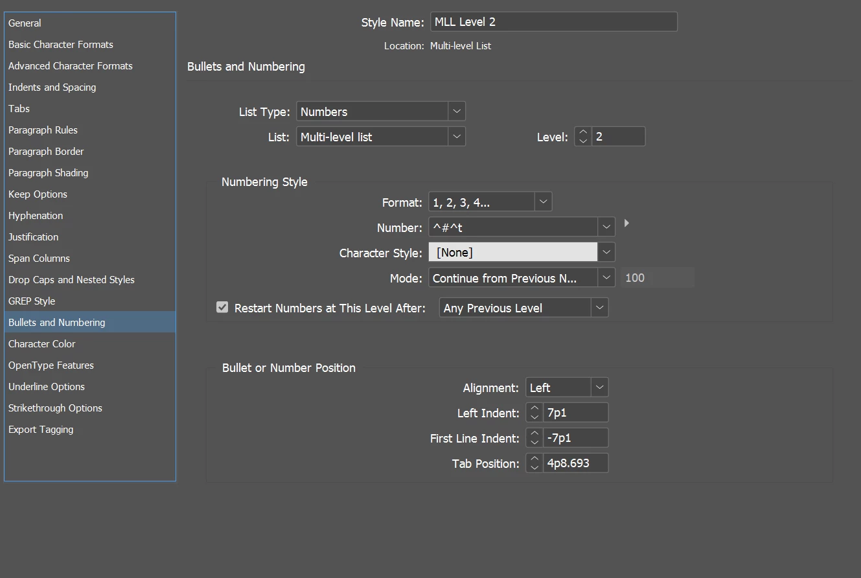861x578 pixels.
Task: Open the List Type dropdown
Action: tap(381, 111)
